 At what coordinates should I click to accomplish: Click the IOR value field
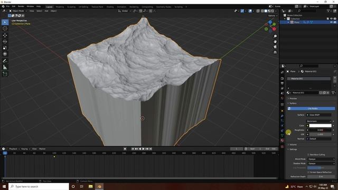320,135
